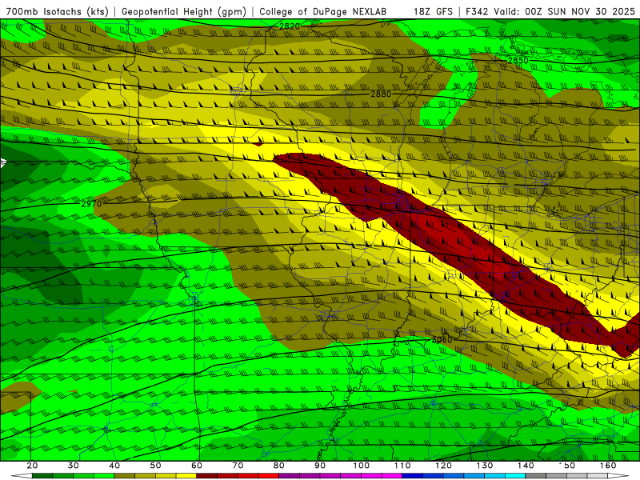The width and height of the screenshot is (640, 480).
Task: Click the 70 value on the color scale
Action: click(x=238, y=466)
